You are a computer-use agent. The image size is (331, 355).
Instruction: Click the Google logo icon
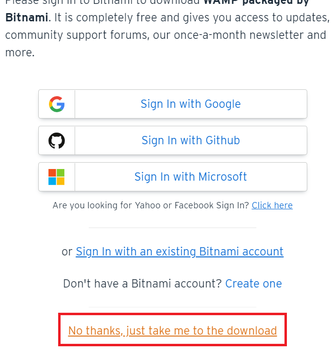(57, 104)
